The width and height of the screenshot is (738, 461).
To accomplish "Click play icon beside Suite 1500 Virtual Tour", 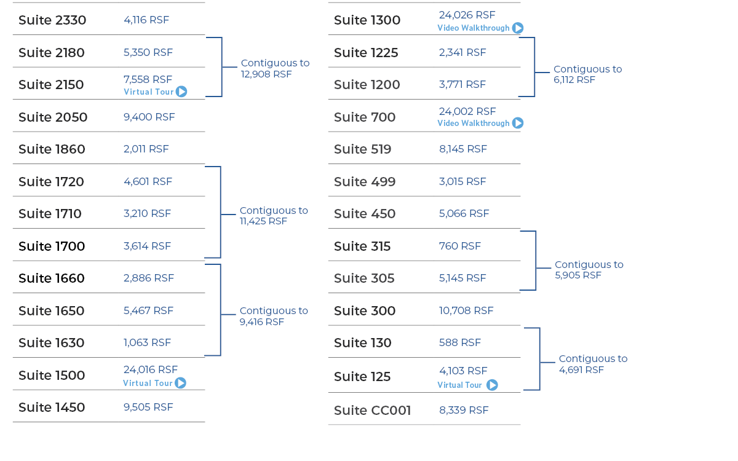I will [x=180, y=383].
